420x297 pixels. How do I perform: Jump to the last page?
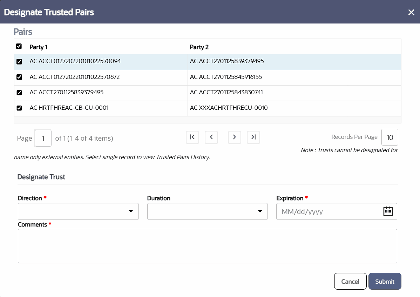(253, 137)
